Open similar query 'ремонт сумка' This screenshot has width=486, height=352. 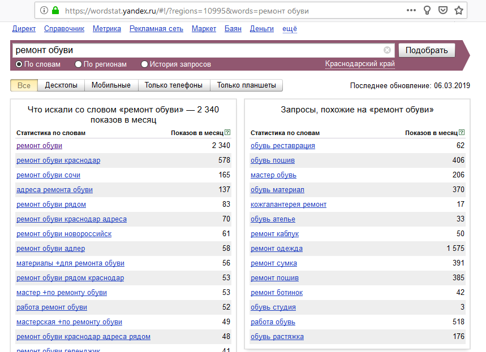274,263
